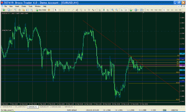The height and width of the screenshot is (112, 186).
Task: Switch to D1 daily timeframe
Action: [172, 10]
